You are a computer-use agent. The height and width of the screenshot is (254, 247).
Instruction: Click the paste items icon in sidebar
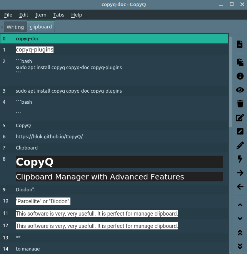(240, 62)
